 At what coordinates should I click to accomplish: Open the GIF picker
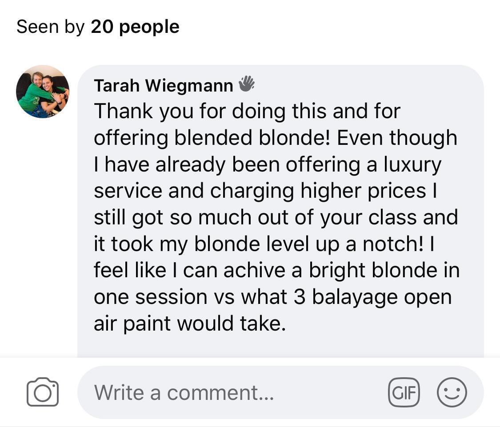click(x=404, y=392)
